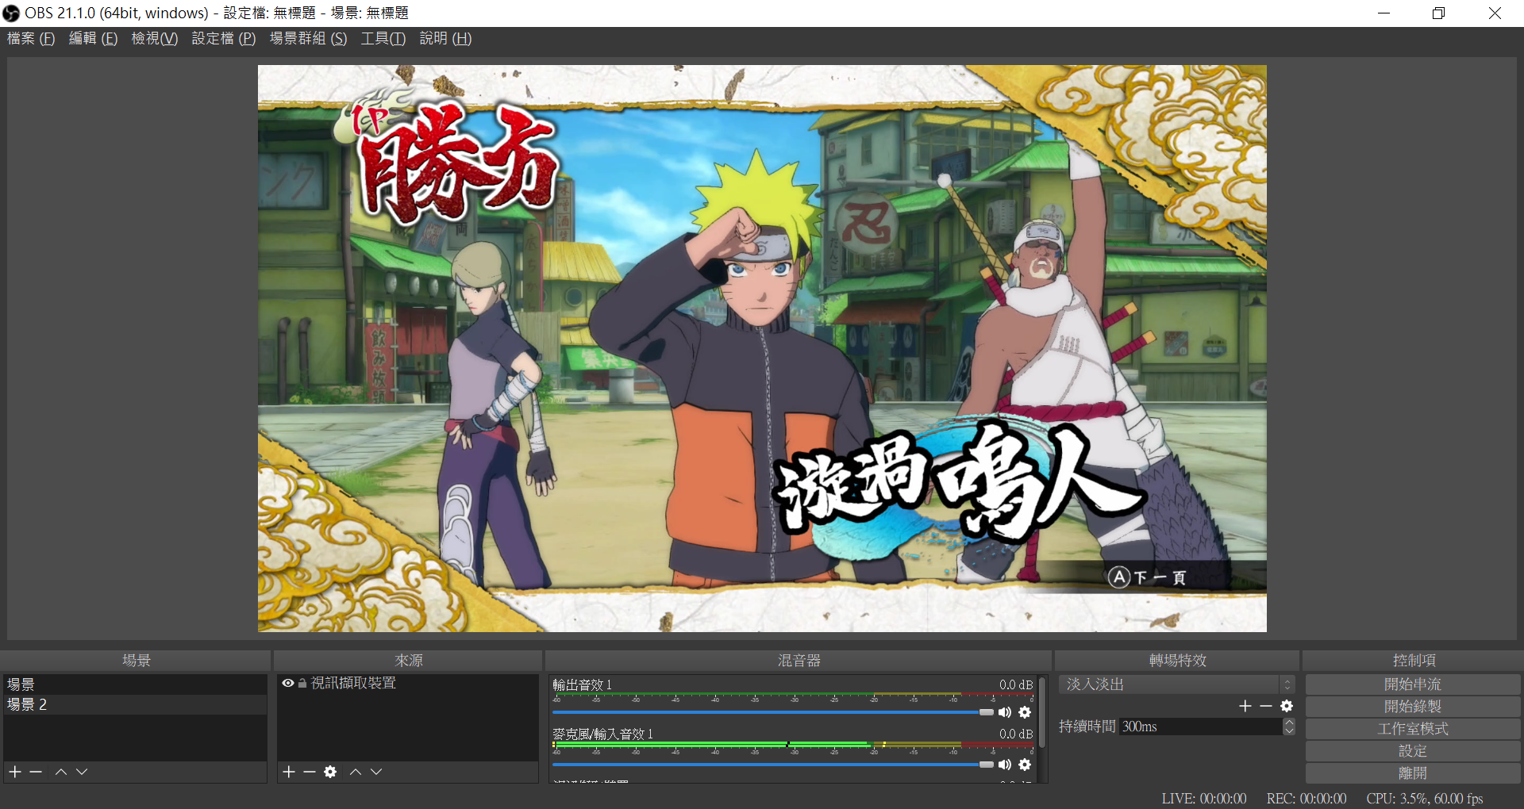Add a new scene with the plus icon
The width and height of the screenshot is (1524, 809).
pyautogui.click(x=15, y=772)
